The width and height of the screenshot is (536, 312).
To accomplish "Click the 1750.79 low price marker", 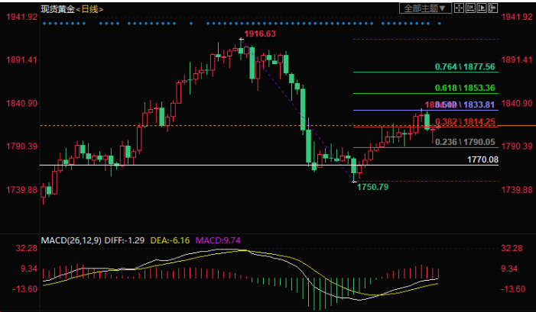I will click(373, 187).
